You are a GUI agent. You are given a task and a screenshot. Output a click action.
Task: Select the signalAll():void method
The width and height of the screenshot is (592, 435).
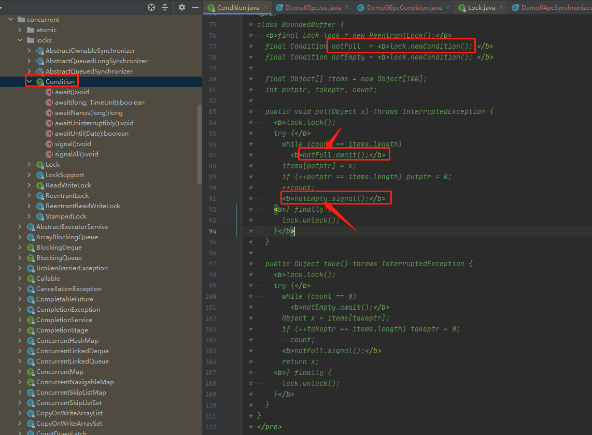(77, 154)
